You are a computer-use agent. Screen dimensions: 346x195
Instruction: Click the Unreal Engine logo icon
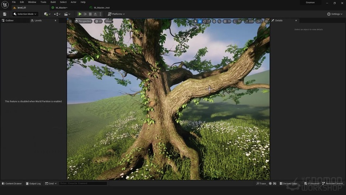5,5
